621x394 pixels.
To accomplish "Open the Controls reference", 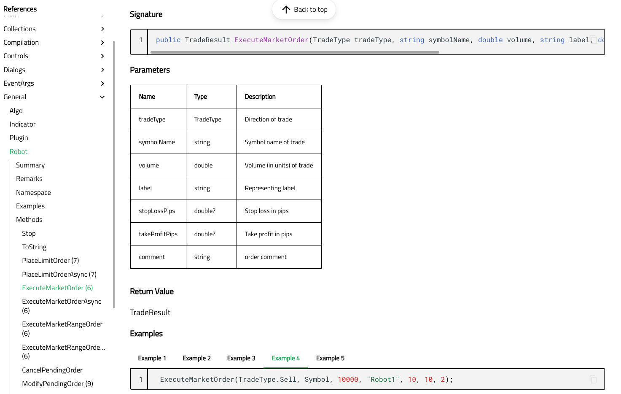I will point(16,56).
